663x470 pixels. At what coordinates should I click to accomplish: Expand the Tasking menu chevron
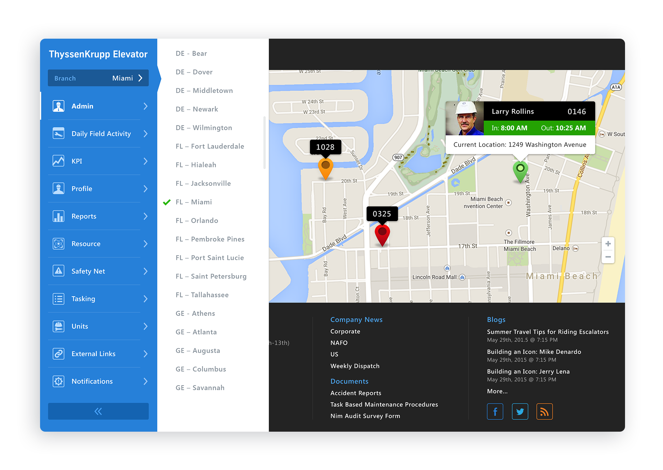tap(145, 299)
